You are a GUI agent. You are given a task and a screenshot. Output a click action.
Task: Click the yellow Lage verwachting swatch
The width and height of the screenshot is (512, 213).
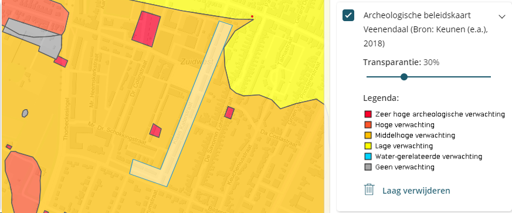tap(368, 146)
